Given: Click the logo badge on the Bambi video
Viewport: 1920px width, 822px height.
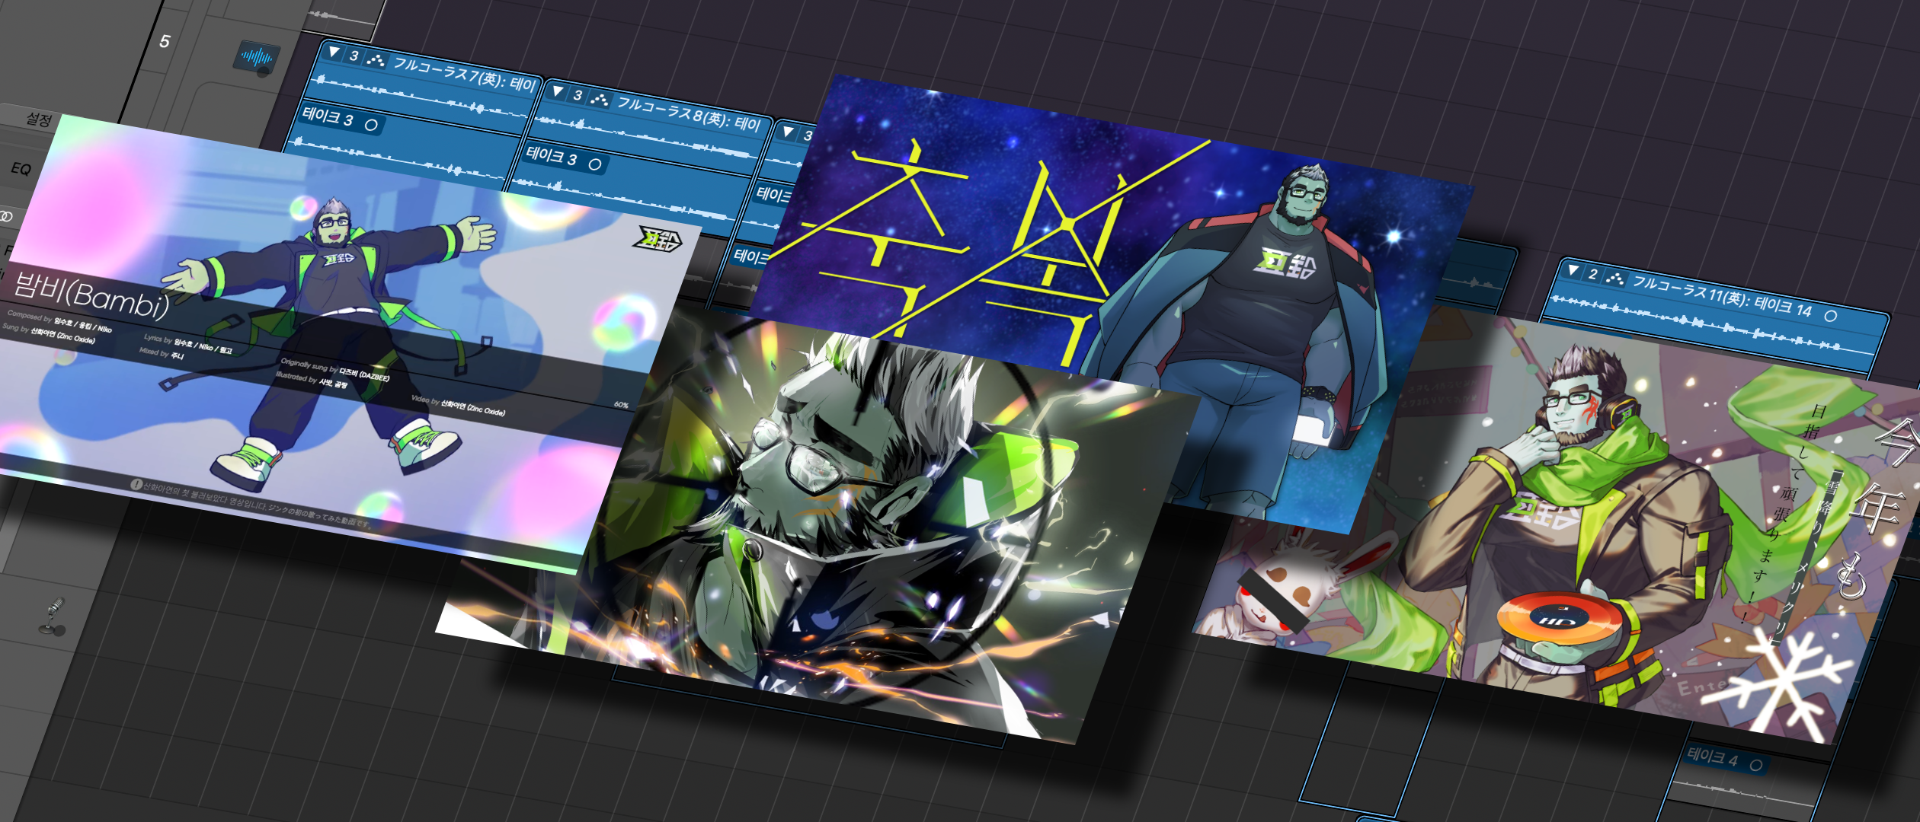Looking at the screenshot, I should [658, 239].
